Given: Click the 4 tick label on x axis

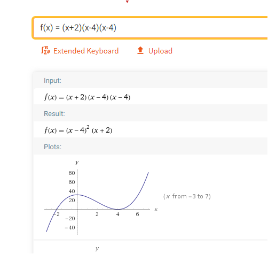Looking at the screenshot, I should point(117,214).
